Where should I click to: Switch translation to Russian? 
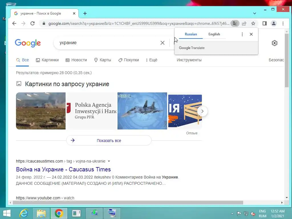pyautogui.click(x=191, y=34)
